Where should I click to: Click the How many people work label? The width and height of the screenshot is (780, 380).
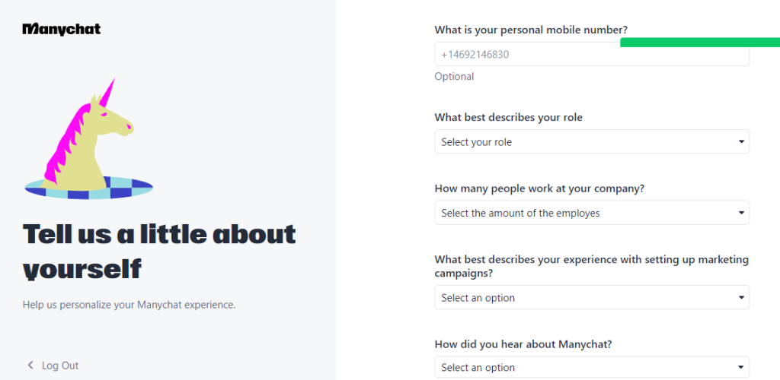click(540, 188)
